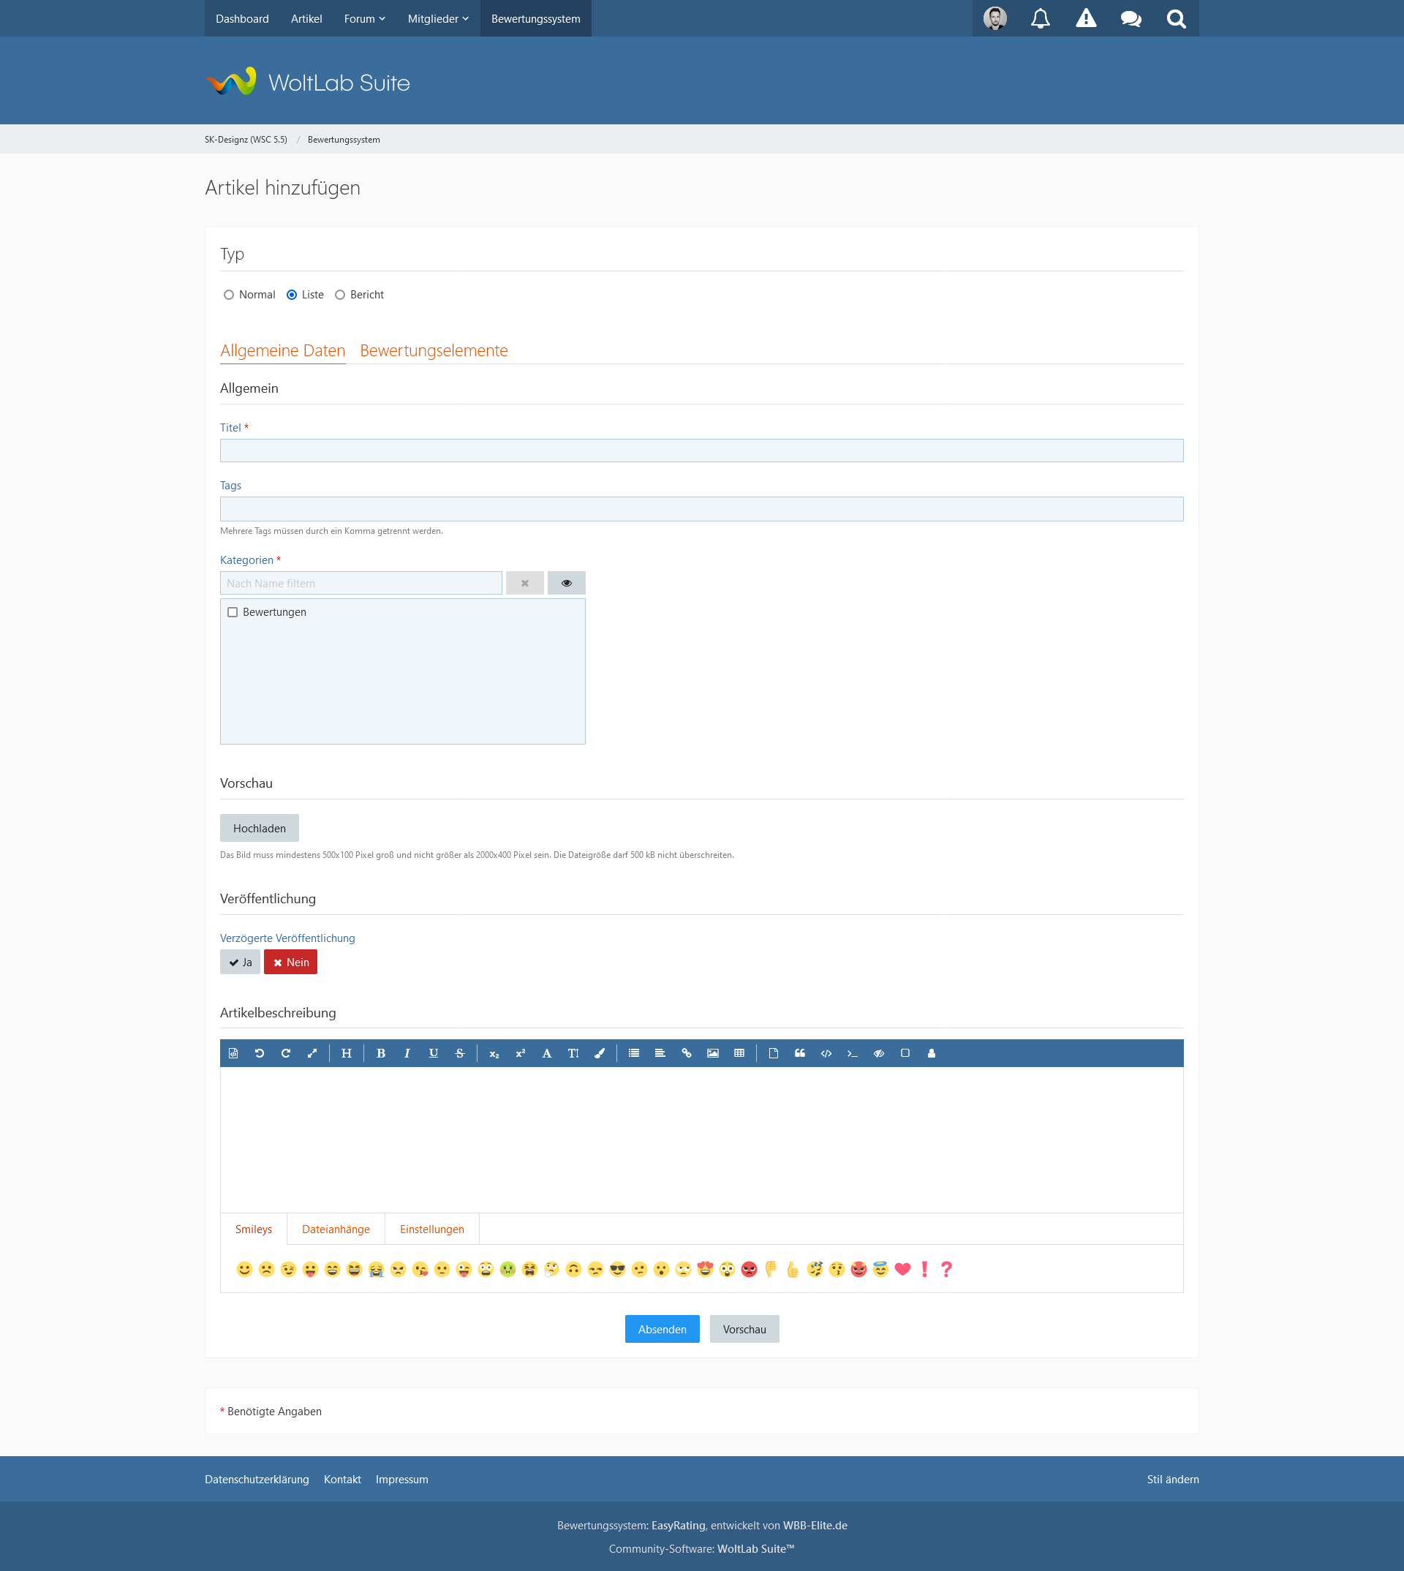The image size is (1404, 1571).
Task: Select the Normal type radio button
Action: click(x=229, y=295)
